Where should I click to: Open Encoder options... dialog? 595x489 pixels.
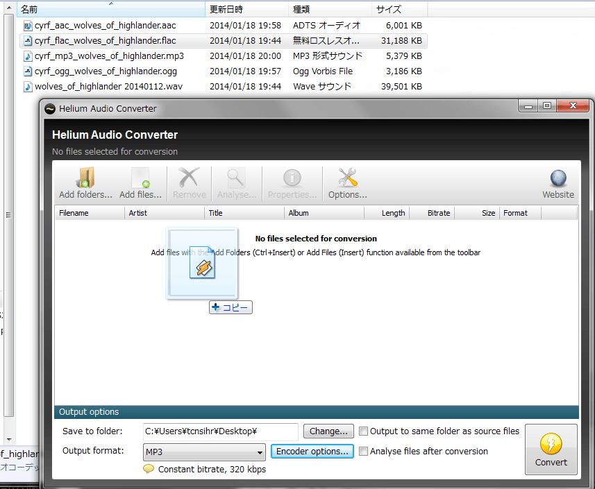pos(312,452)
